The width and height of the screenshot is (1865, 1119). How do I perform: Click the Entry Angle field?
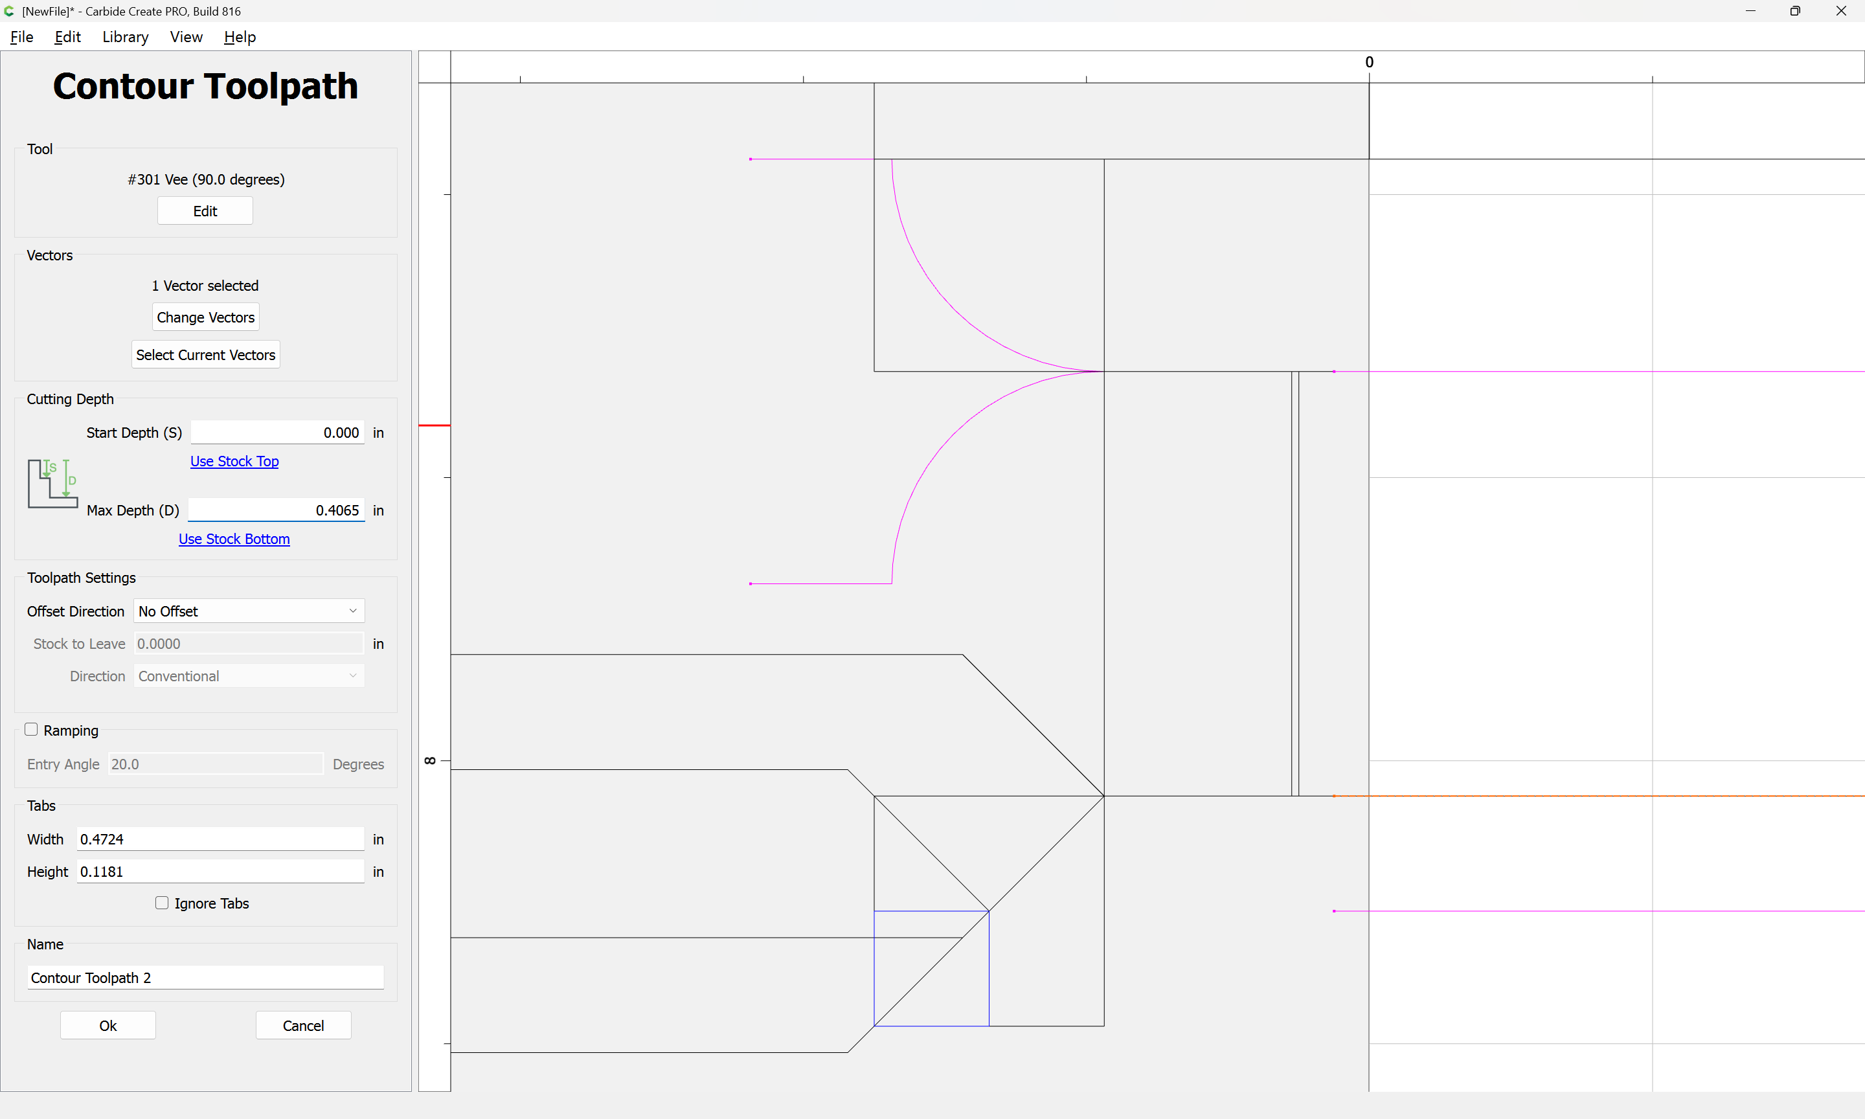(216, 764)
